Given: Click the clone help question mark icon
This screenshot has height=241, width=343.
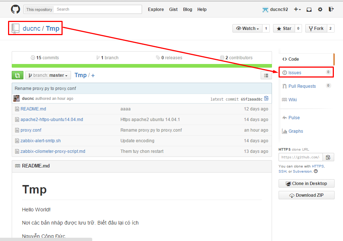Looking at the screenshot, I should [316, 171].
